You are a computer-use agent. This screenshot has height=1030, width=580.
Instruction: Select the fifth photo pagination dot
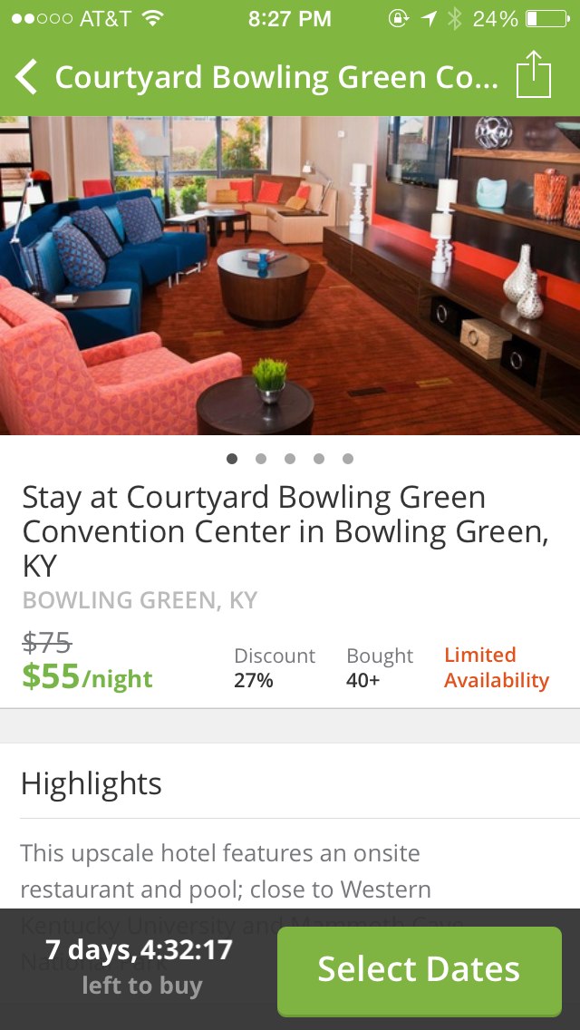tap(347, 459)
